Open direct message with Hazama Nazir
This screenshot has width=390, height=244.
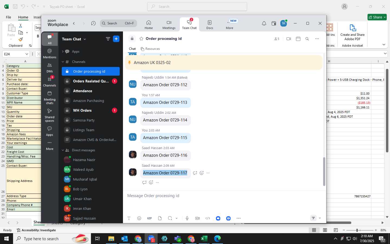point(91,160)
